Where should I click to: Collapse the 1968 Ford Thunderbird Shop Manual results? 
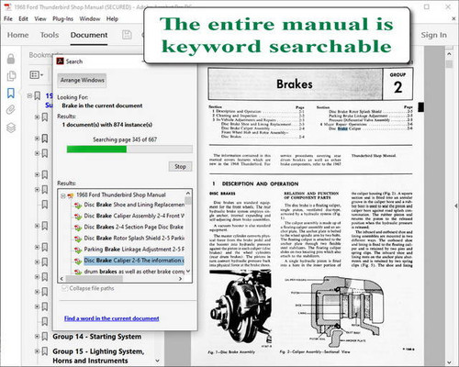62,195
